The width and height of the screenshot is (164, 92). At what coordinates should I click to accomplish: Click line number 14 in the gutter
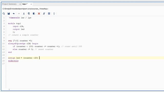click(3, 55)
